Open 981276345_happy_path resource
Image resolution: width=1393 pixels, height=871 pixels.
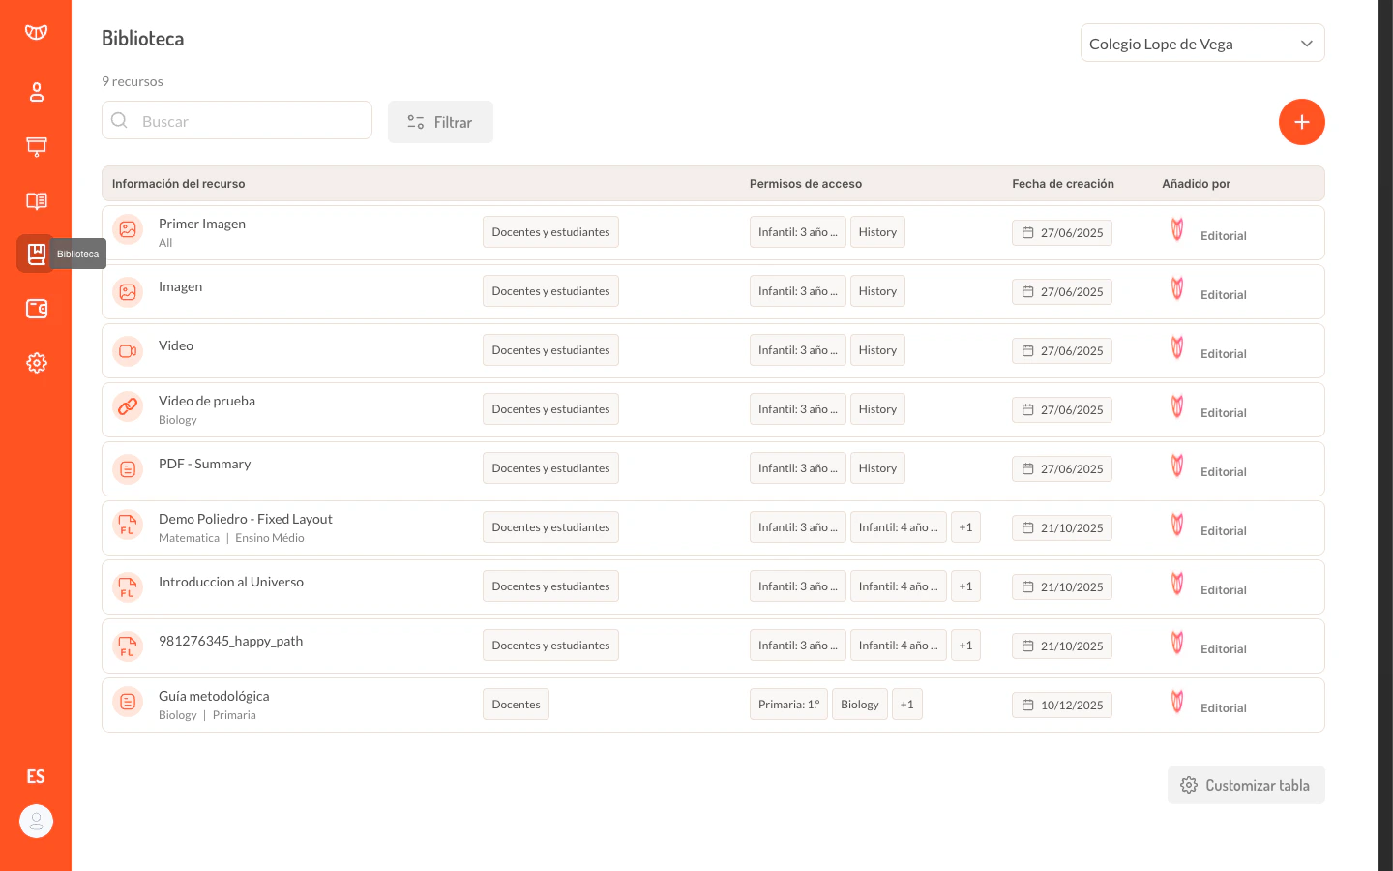(230, 641)
